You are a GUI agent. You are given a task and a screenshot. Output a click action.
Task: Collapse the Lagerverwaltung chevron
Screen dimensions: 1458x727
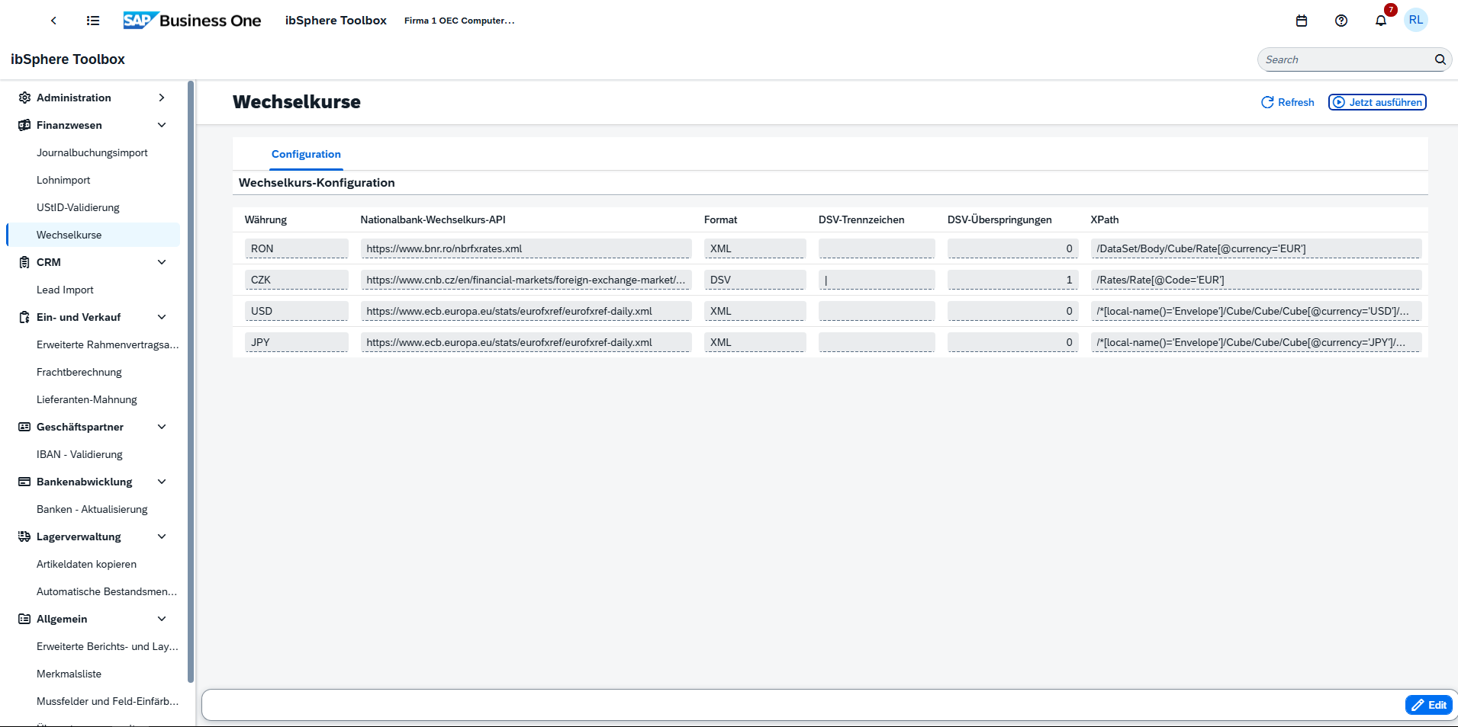click(x=162, y=536)
